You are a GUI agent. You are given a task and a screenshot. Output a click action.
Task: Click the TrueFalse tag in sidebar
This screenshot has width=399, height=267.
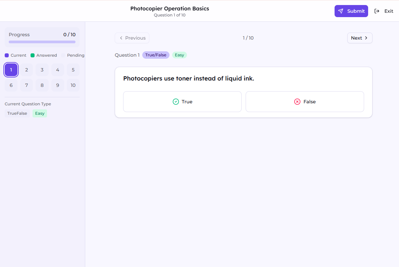click(17, 113)
